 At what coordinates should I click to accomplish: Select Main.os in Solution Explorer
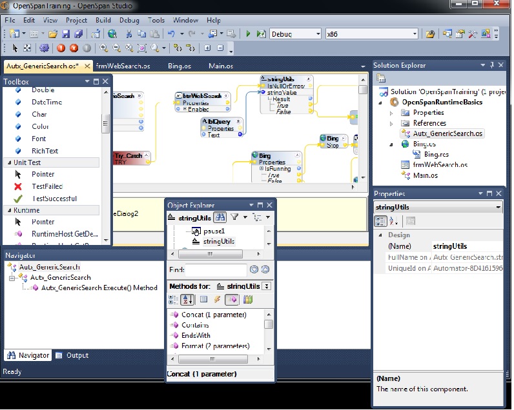pyautogui.click(x=425, y=175)
